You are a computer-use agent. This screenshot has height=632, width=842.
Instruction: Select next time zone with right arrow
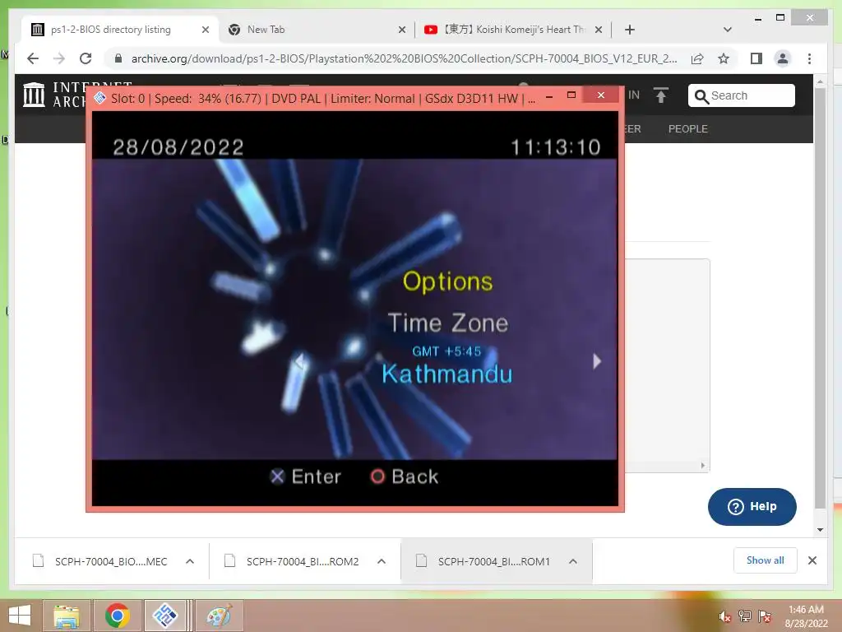coord(597,361)
